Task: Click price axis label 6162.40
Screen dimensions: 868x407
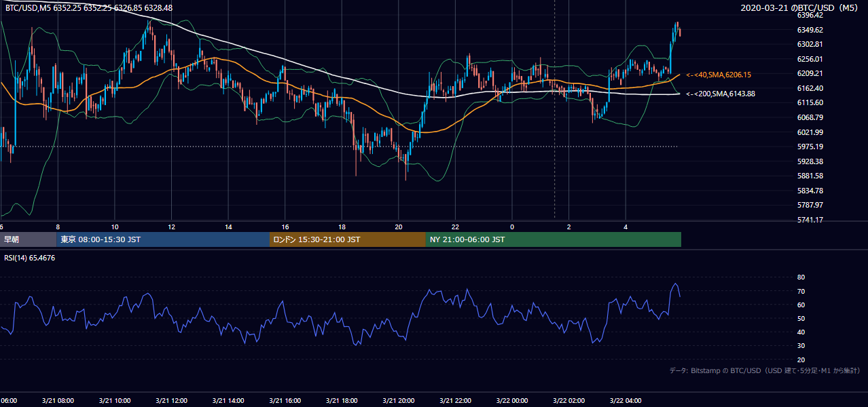Action: [810, 88]
